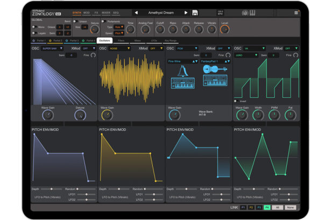This screenshot has width=331, height=220.
Task: Open the SUPER SAW oscillator type dropdown
Action: pyautogui.click(x=52, y=48)
